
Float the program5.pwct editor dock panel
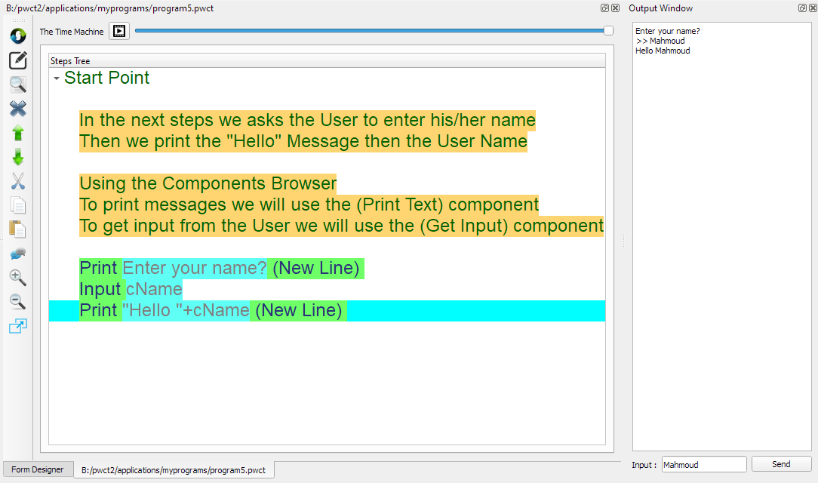[x=605, y=8]
